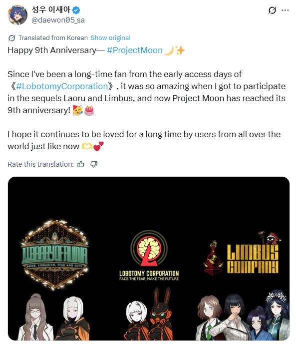296x344 pixels.
Task: Click the profile avatar of 성우 이새아
Action: (x=17, y=15)
